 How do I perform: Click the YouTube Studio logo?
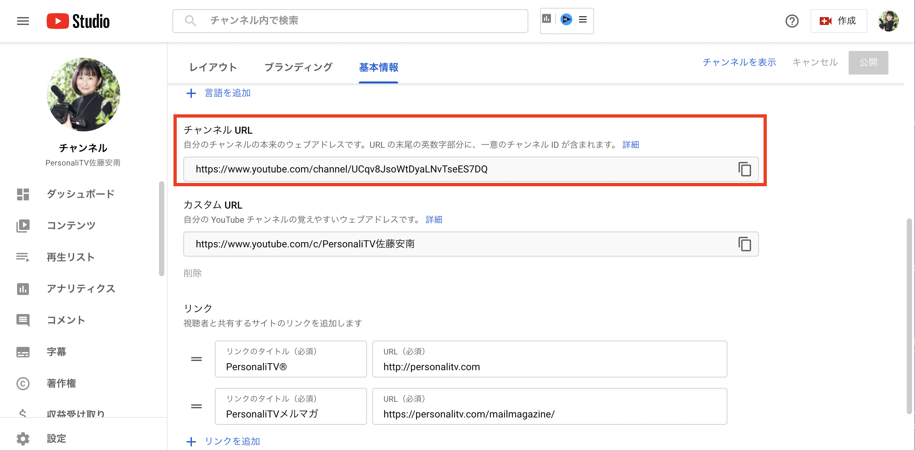[x=78, y=21]
